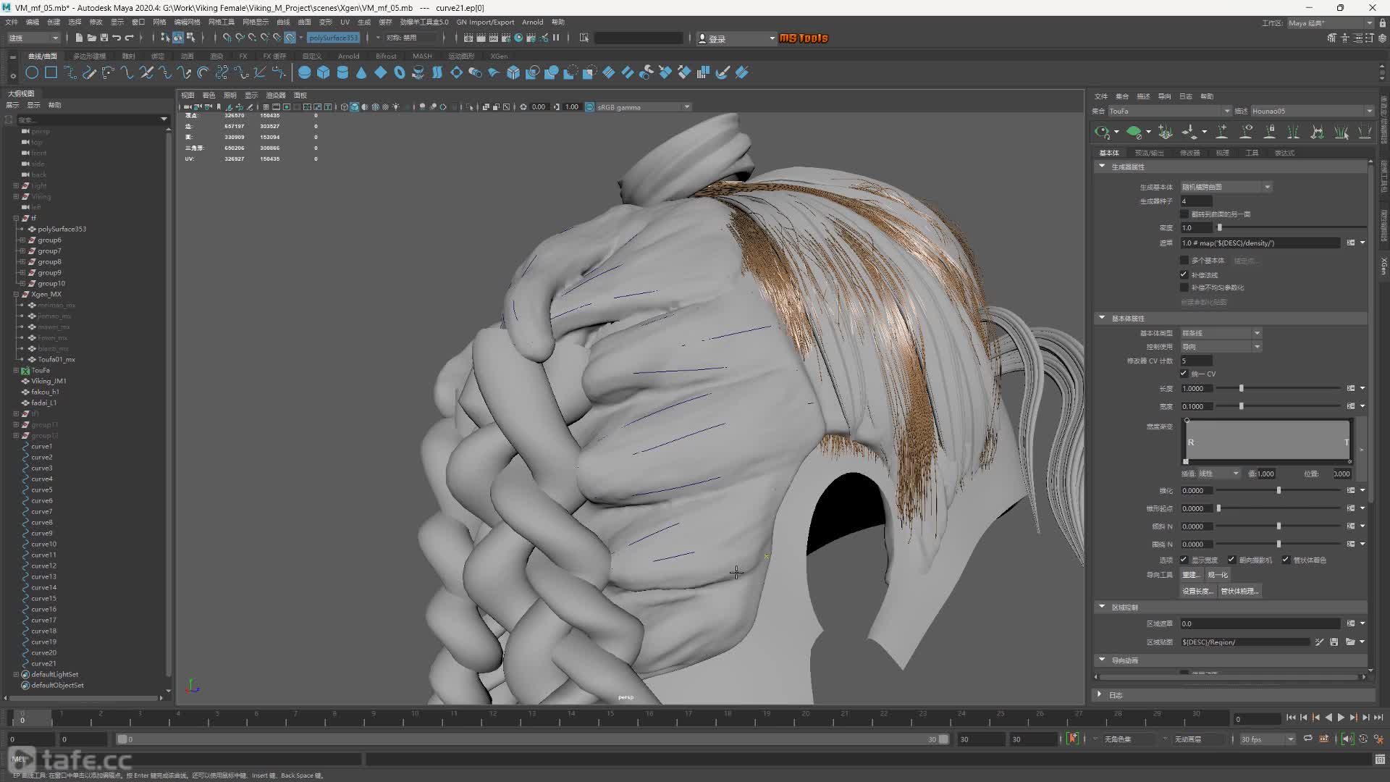Viewport: 1390px width, 782px height.
Task: Click the polygon sphere shelf icon
Action: pos(305,72)
